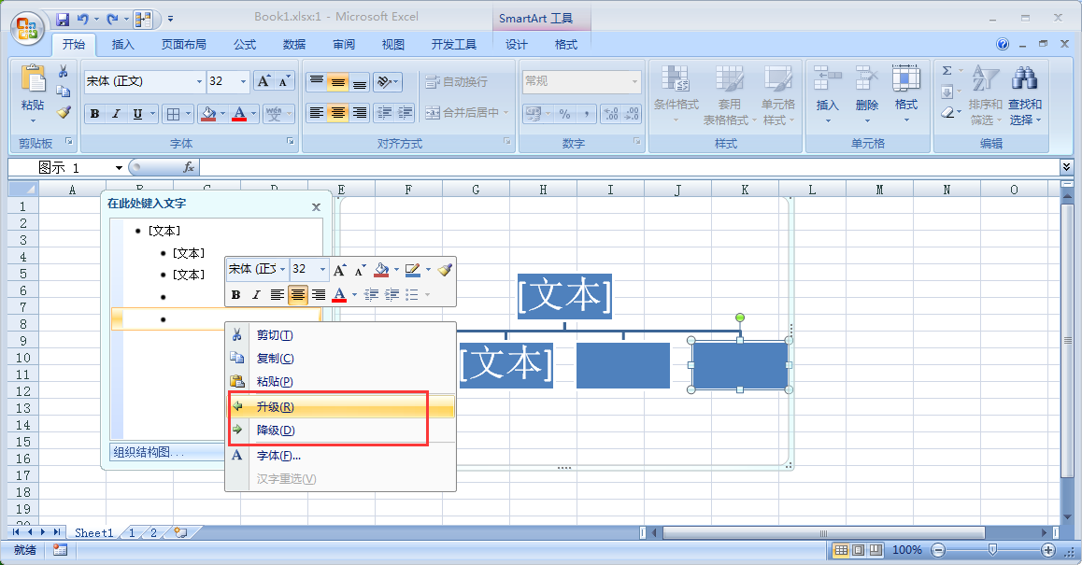Click the 自动换行 wrap text button

(457, 82)
